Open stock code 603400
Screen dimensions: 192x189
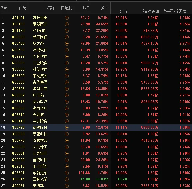point(18,43)
